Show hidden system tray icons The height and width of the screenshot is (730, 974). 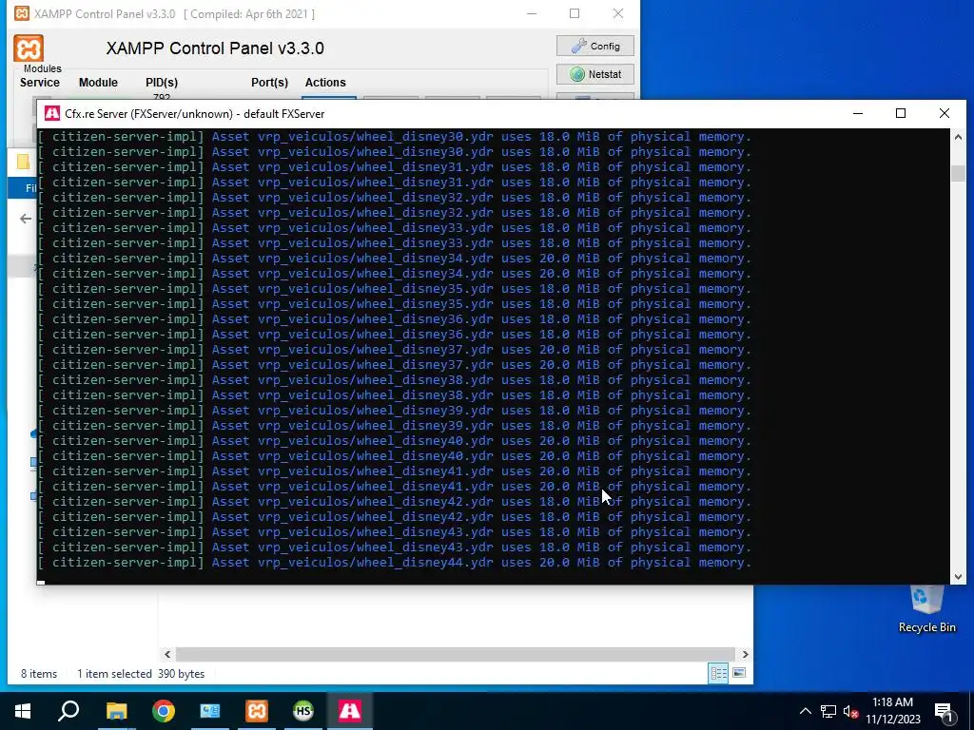tap(805, 711)
